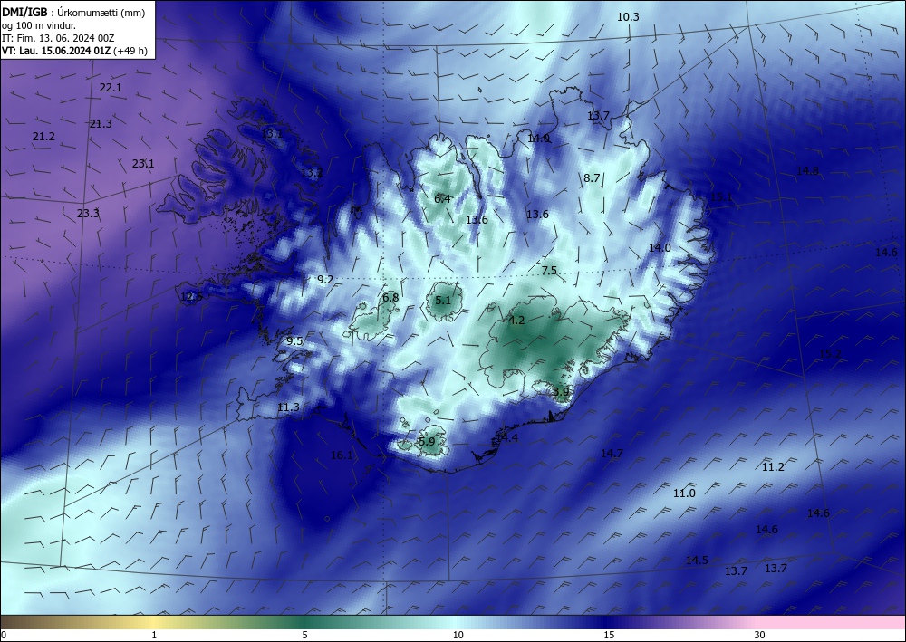The height and width of the screenshot is (642, 906).
Task: Select the init time 'IT: Fim. 13. 06. 2024 00Z'
Action: click(x=58, y=38)
